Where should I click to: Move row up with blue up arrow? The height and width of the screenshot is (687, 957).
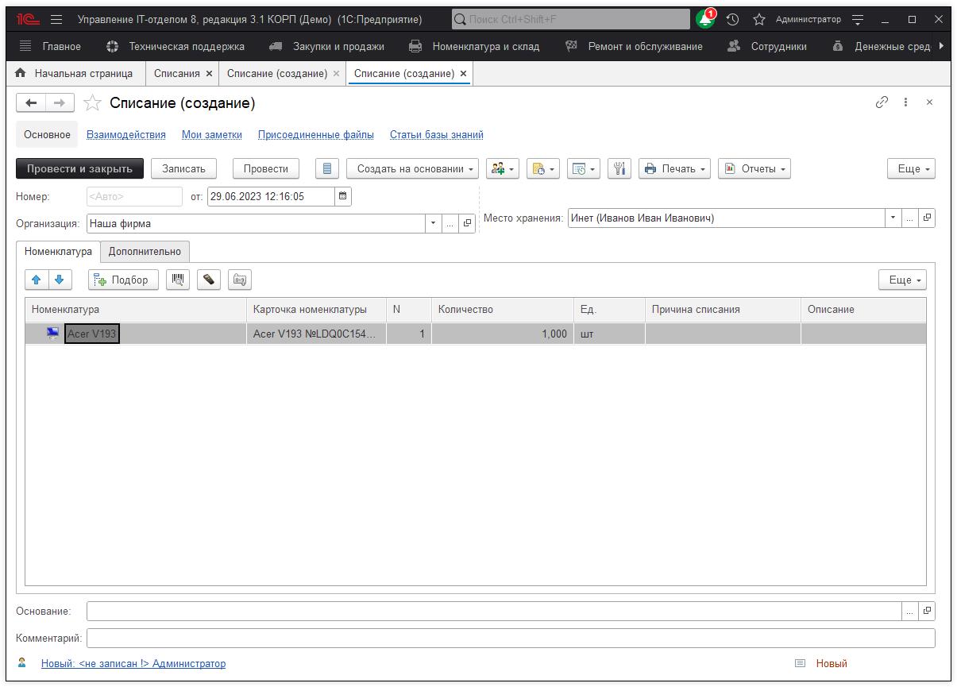pos(37,280)
